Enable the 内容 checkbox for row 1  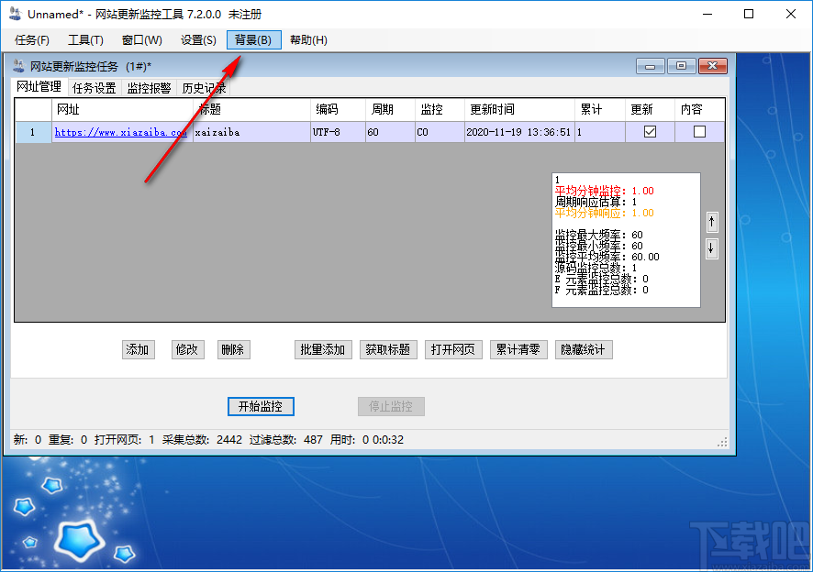[700, 131]
